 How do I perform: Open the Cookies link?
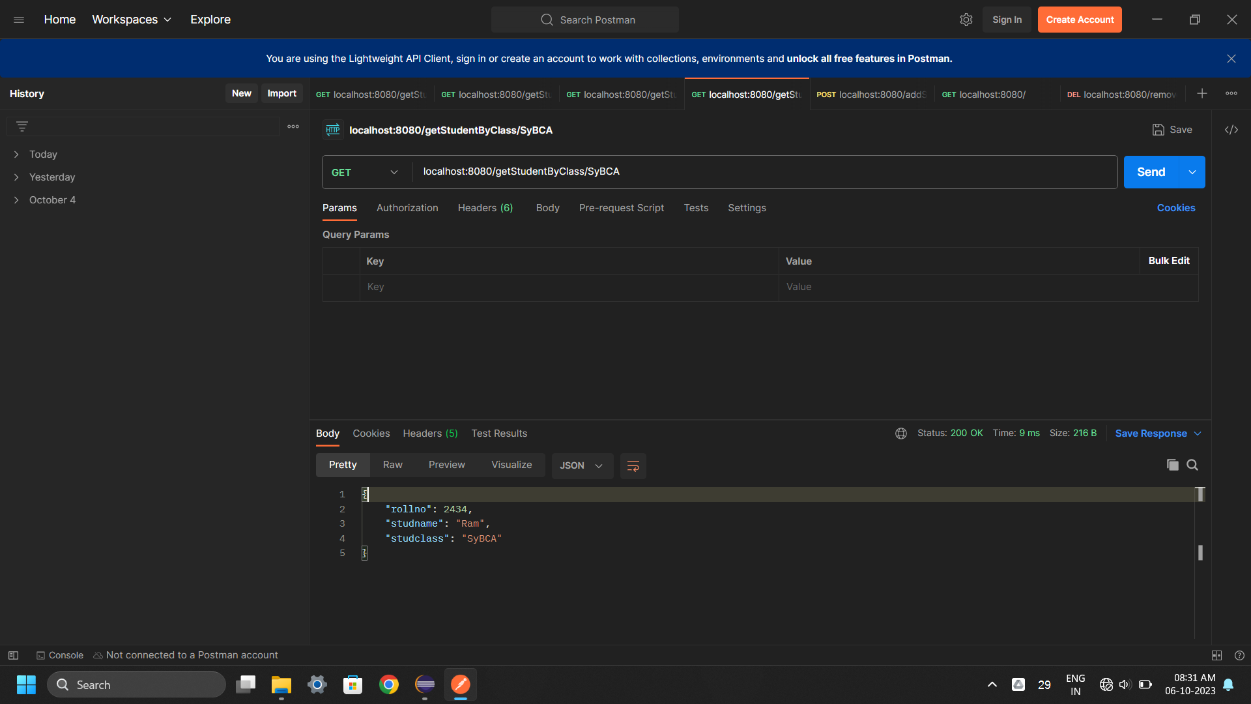[x=1175, y=208]
